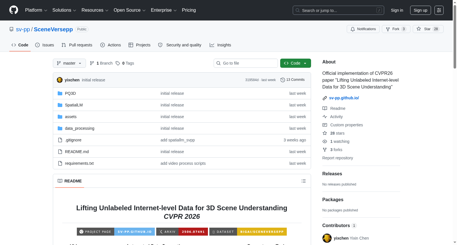Click the data_processing folder icon
Screen dimensions: 457x245
tap(60, 128)
